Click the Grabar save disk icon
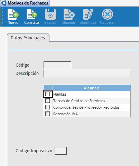Screen dimensions: 139x166 tap(50, 14)
